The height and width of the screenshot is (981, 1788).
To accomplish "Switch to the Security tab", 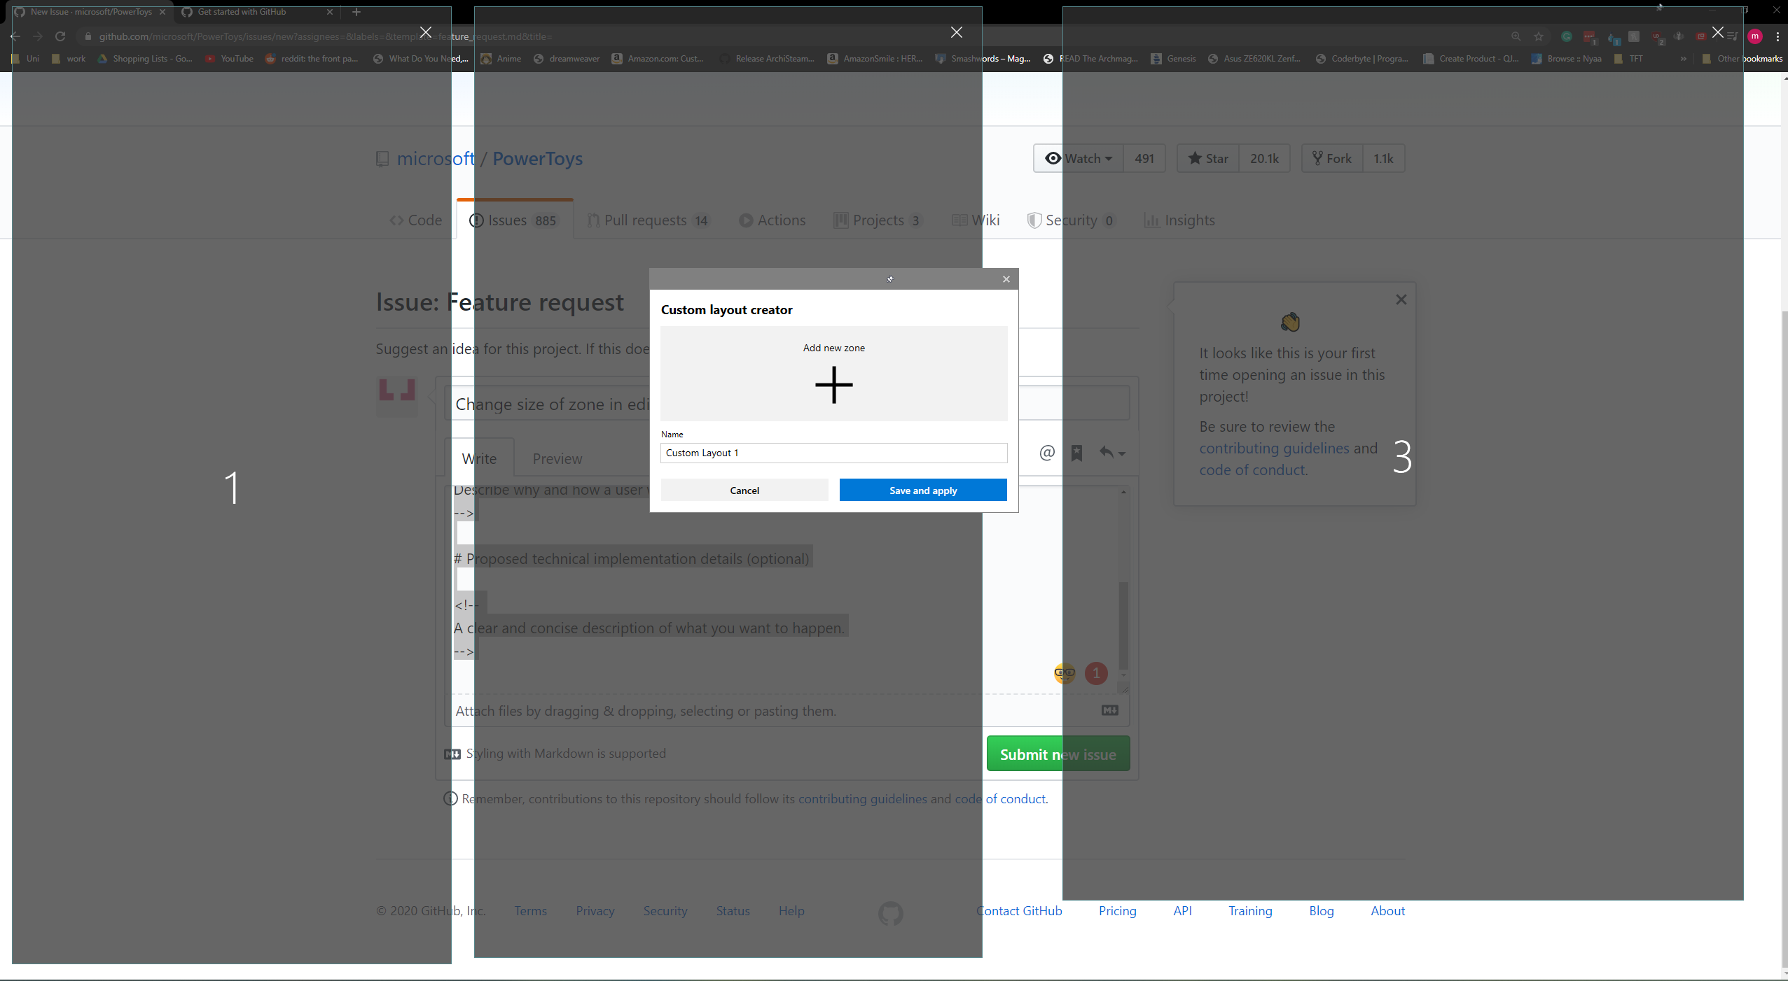I will [x=1071, y=220].
